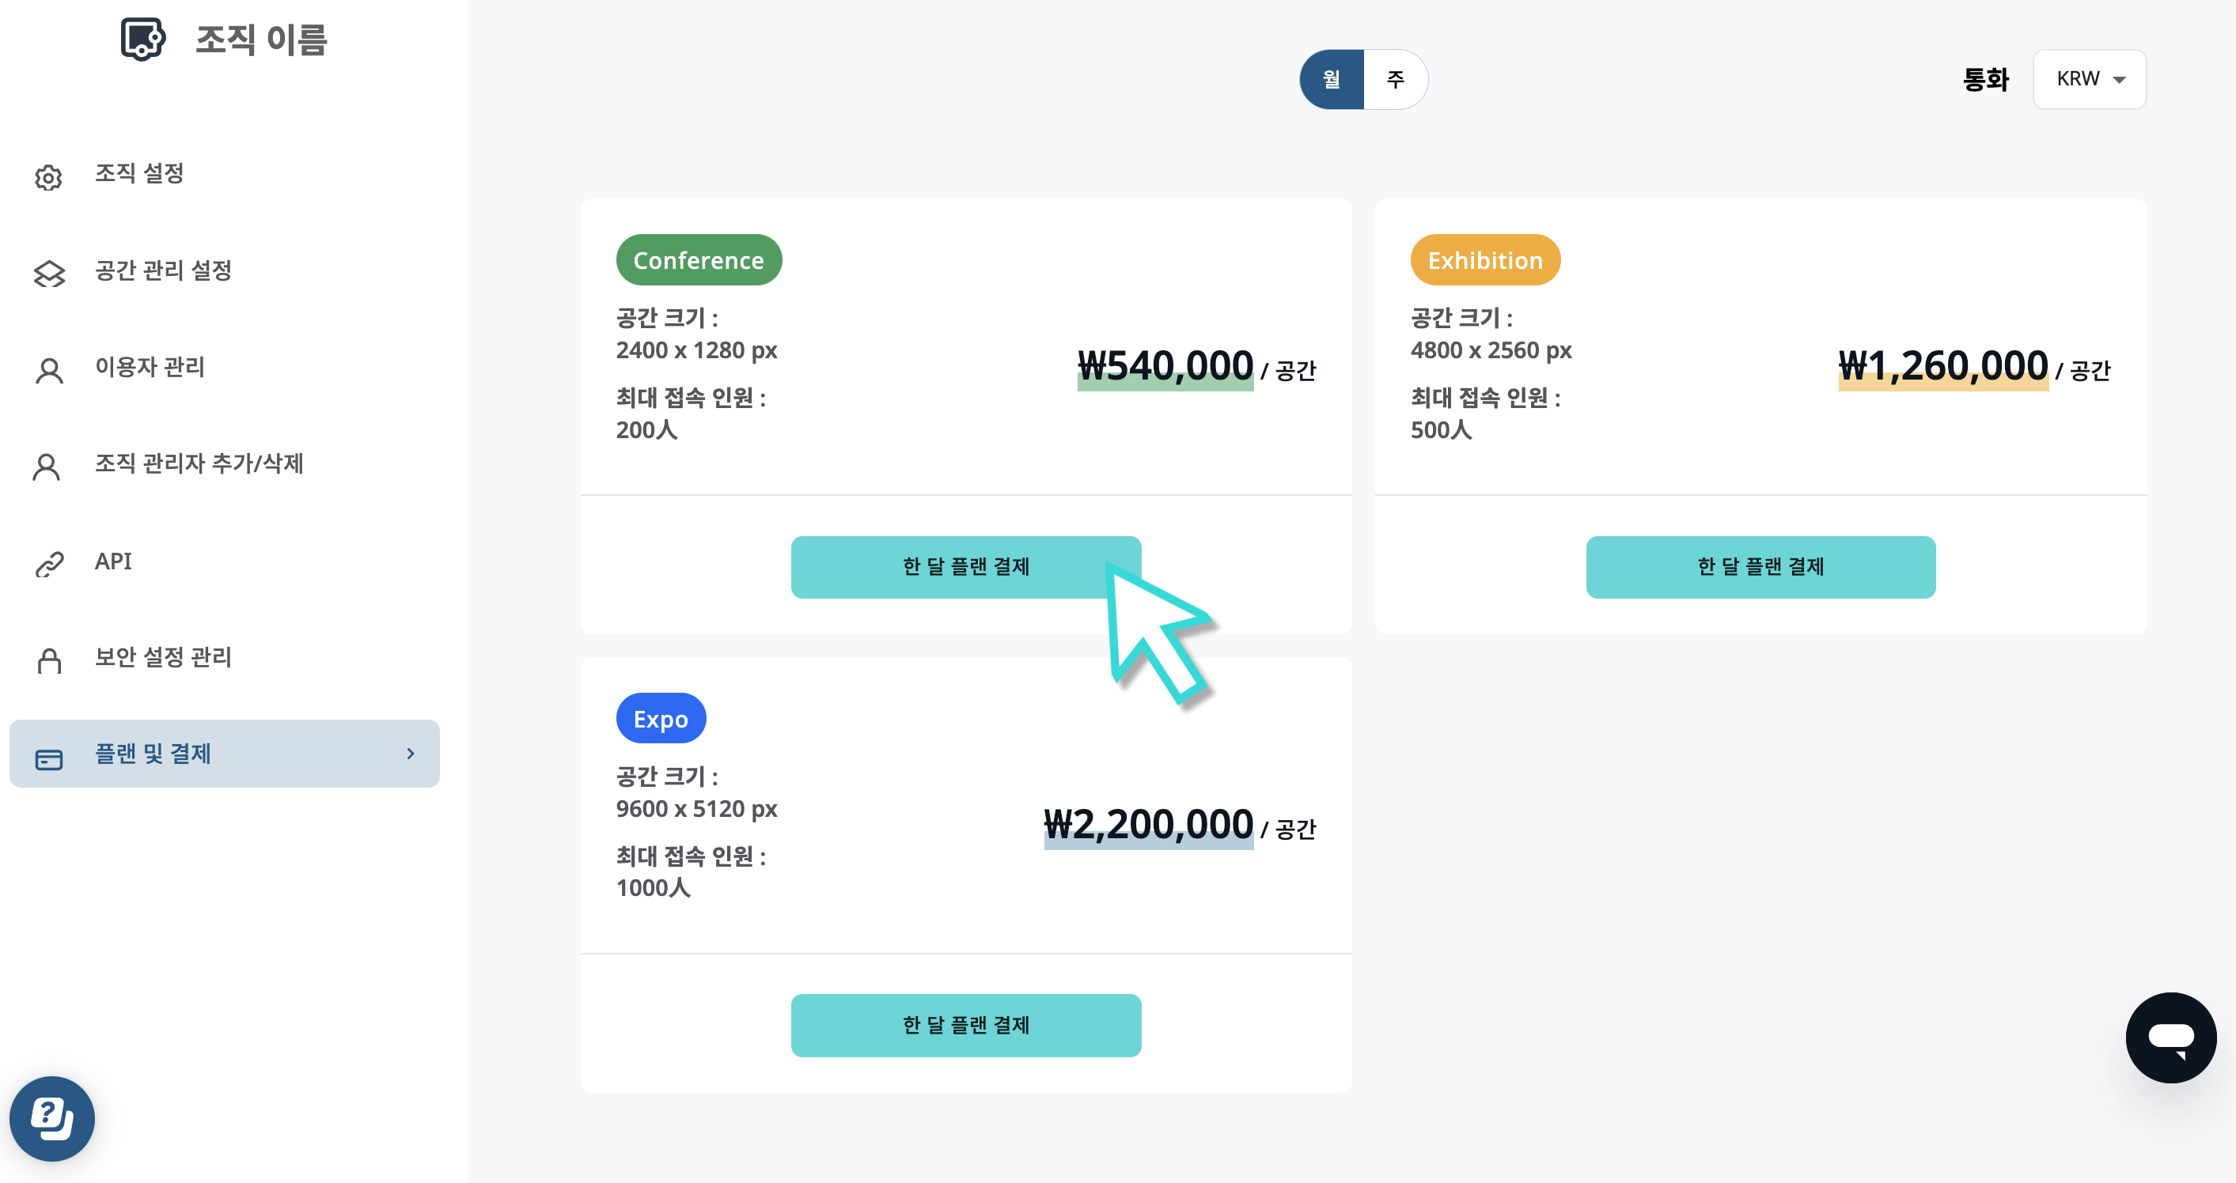
Task: Open organization settings gear icon
Action: click(48, 177)
